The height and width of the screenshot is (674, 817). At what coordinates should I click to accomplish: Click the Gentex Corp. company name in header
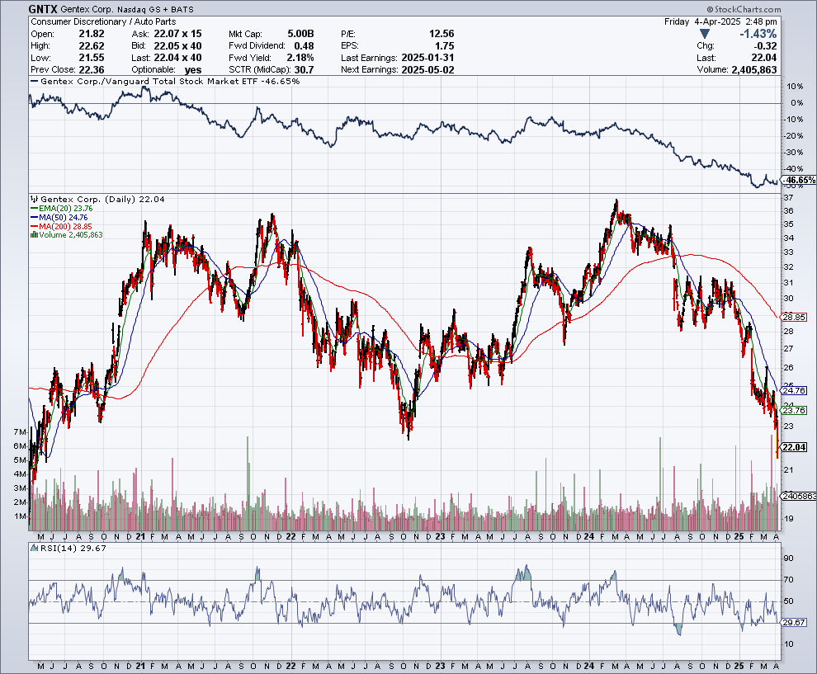[x=87, y=9]
